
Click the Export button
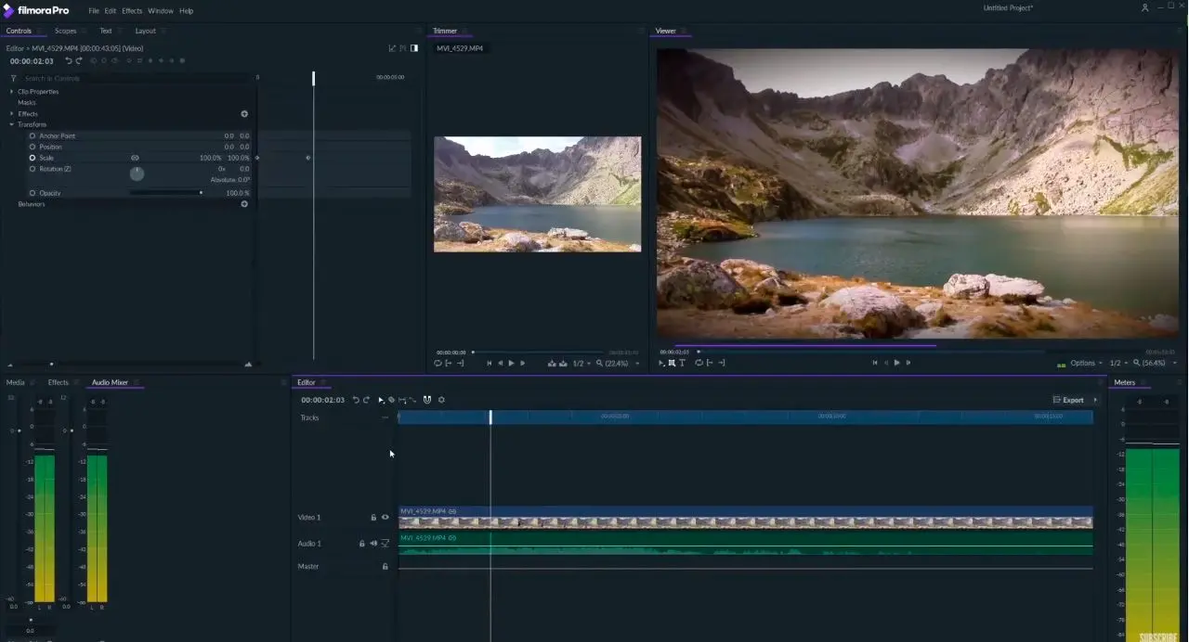[1068, 400]
